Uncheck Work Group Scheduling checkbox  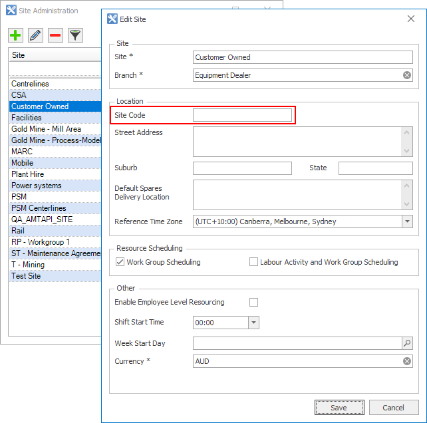[x=120, y=262]
